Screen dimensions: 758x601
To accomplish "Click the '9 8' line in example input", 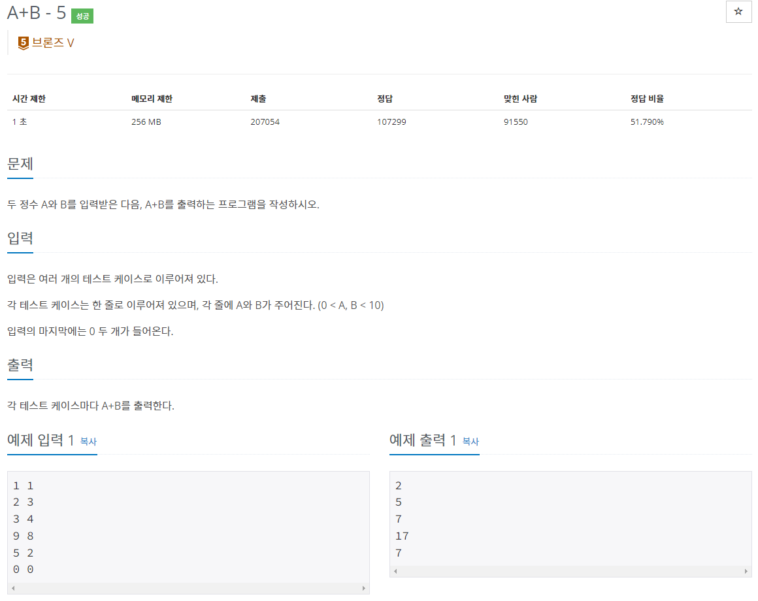I will [24, 536].
